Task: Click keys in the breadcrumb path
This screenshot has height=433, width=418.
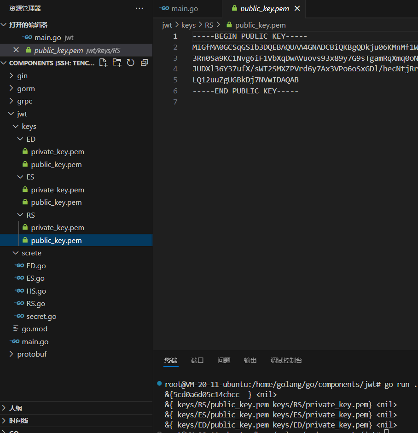Action: [188, 25]
